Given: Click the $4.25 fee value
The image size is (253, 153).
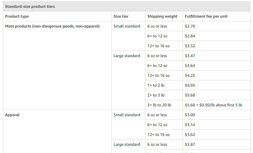Looking at the screenshot, I should click(x=190, y=75).
